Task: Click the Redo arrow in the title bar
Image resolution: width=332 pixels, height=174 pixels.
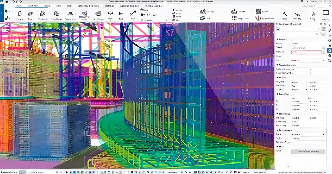Action: pos(17,2)
